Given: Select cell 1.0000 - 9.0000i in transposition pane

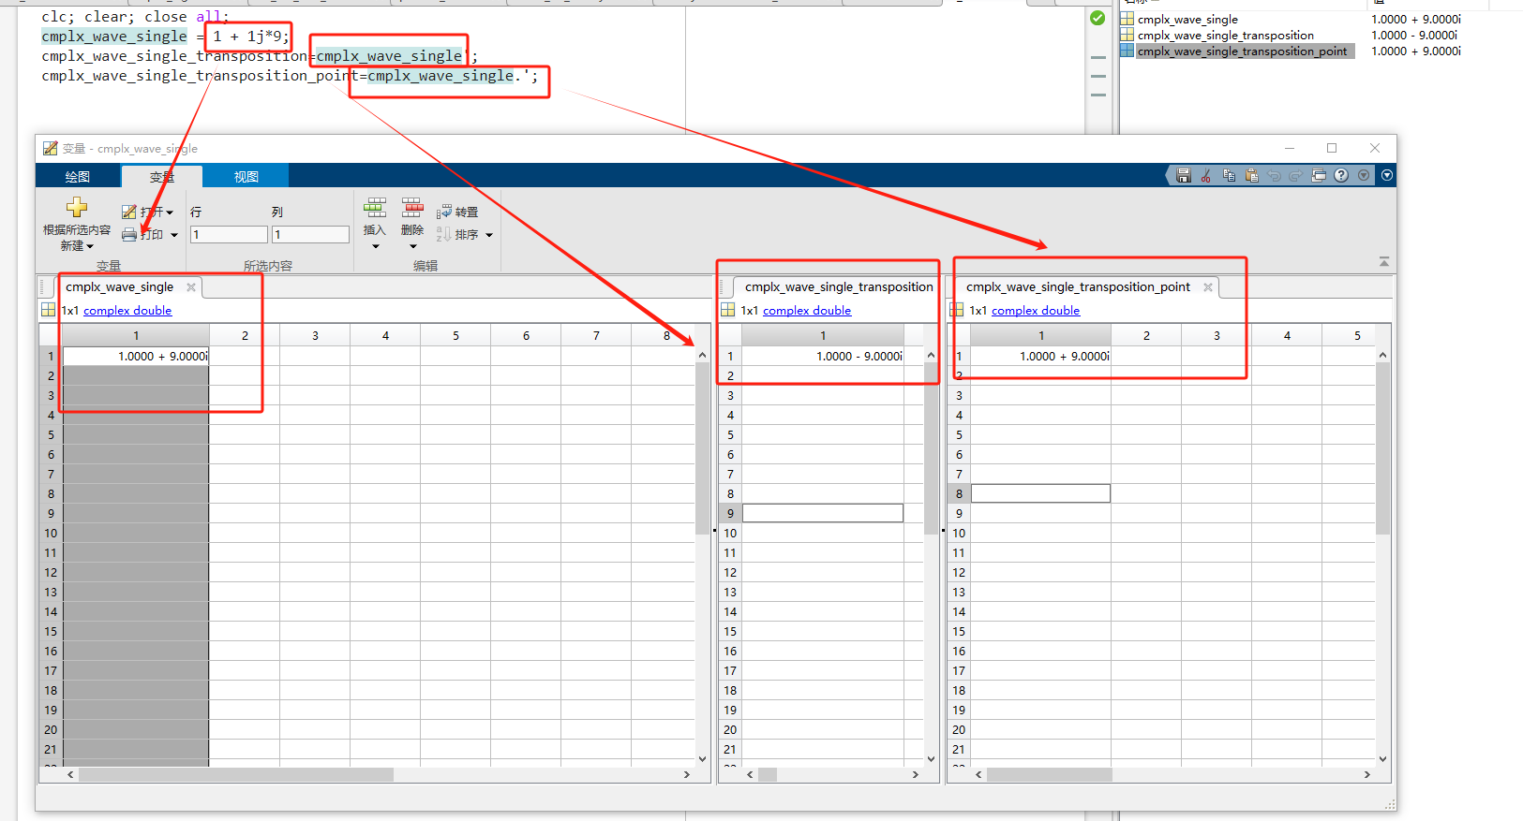Looking at the screenshot, I should (823, 356).
